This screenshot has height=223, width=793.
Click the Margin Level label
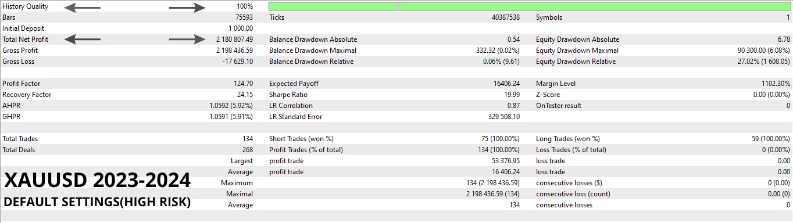(x=556, y=84)
